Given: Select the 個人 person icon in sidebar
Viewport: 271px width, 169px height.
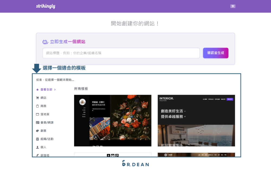Looking at the screenshot, I should point(37,147).
